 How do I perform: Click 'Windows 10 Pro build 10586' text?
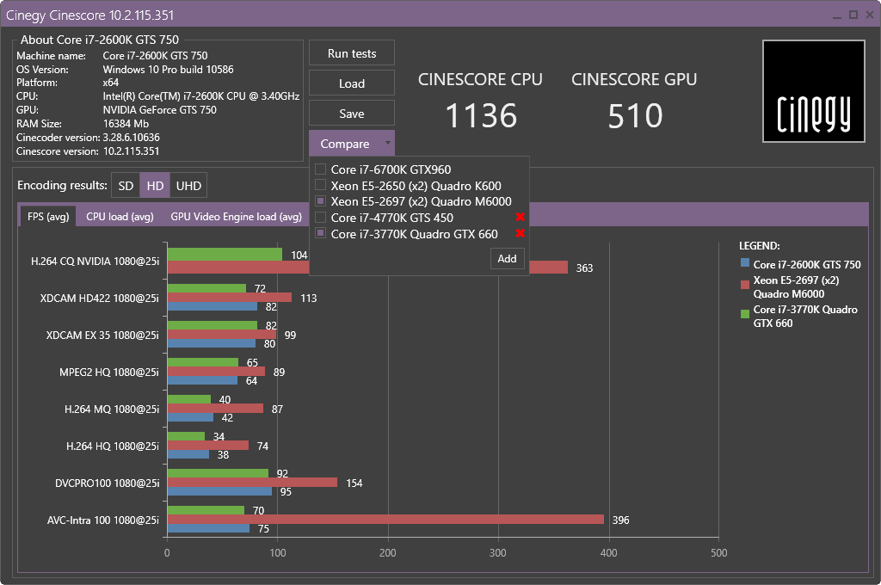[x=168, y=69]
